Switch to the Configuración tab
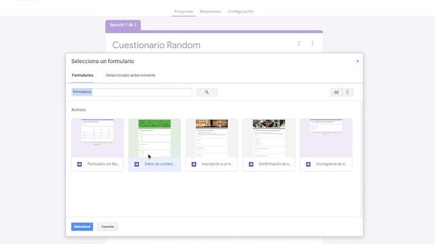The width and height of the screenshot is (435, 244). (241, 12)
